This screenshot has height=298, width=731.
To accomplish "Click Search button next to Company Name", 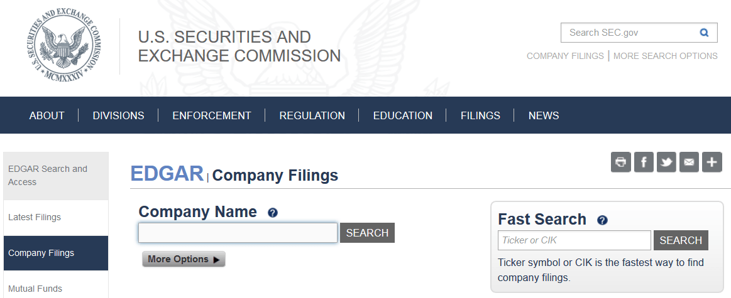I will point(367,233).
